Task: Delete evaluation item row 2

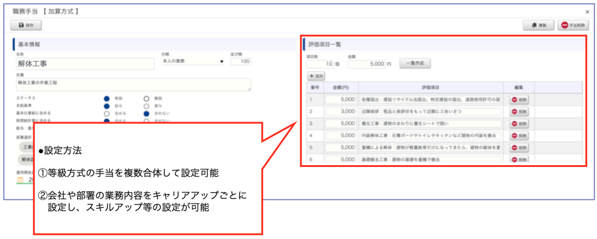Action: pyautogui.click(x=519, y=112)
